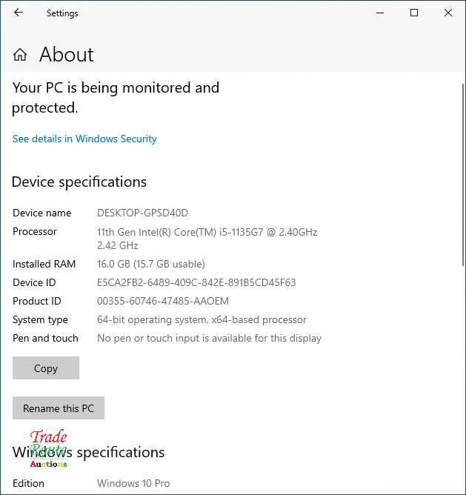Click the No pen or touch input text

(209, 338)
